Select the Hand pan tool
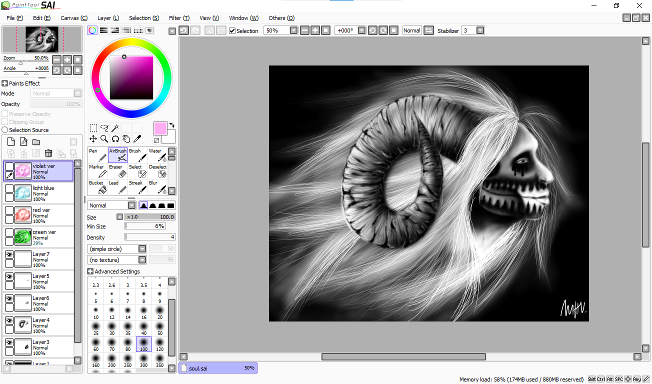Image resolution: width=652 pixels, height=384 pixels. pyautogui.click(x=126, y=139)
